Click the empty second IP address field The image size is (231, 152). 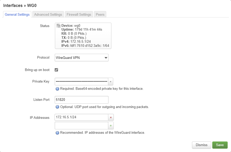pyautogui.click(x=81, y=125)
